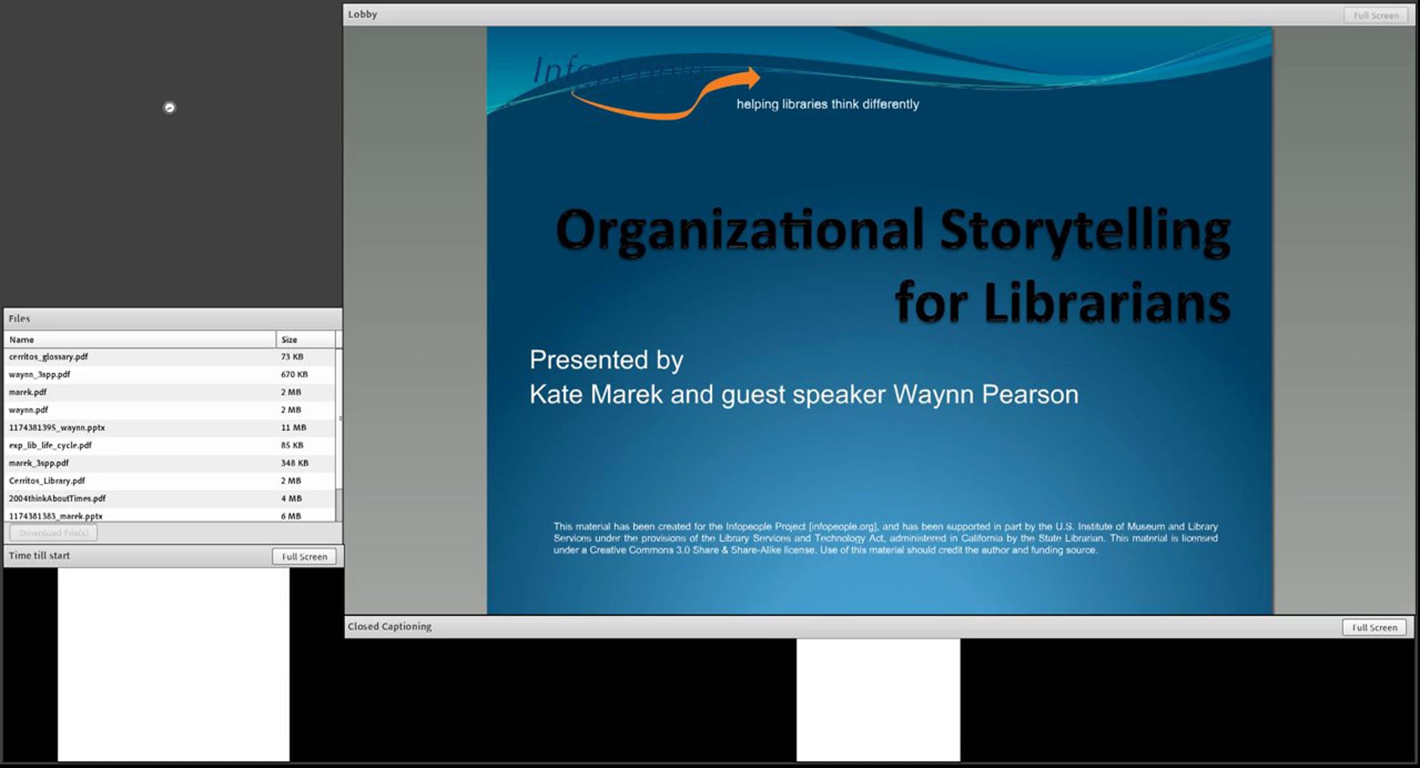The height and width of the screenshot is (768, 1420).
Task: Select exp_lib_life_cycle.pdf file
Action: pos(50,446)
